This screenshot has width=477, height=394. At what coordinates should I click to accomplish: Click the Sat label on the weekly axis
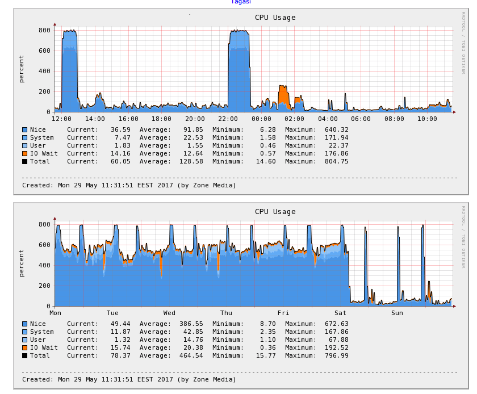point(340,313)
